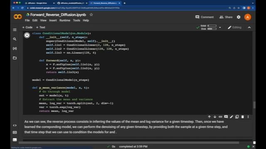Move the text cell down
266x149 pixels.
coord(215,117)
